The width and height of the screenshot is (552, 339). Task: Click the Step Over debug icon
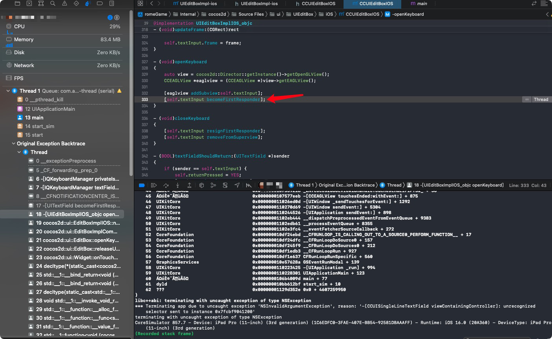pyautogui.click(x=166, y=185)
